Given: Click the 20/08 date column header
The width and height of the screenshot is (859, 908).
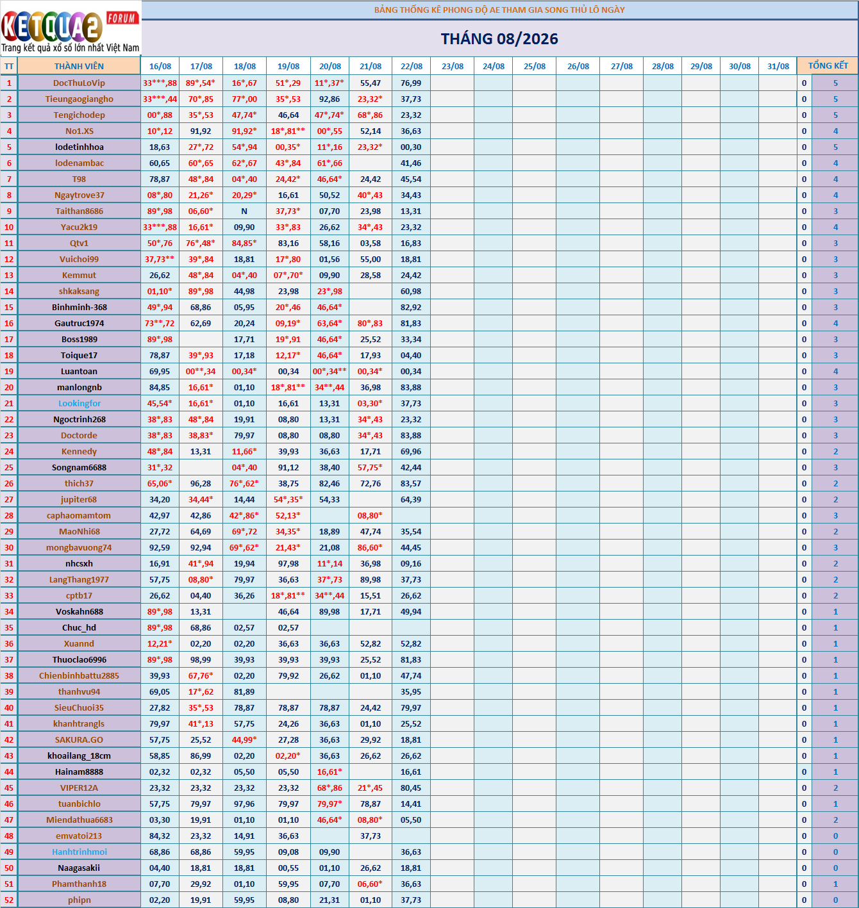Looking at the screenshot, I should [x=330, y=66].
